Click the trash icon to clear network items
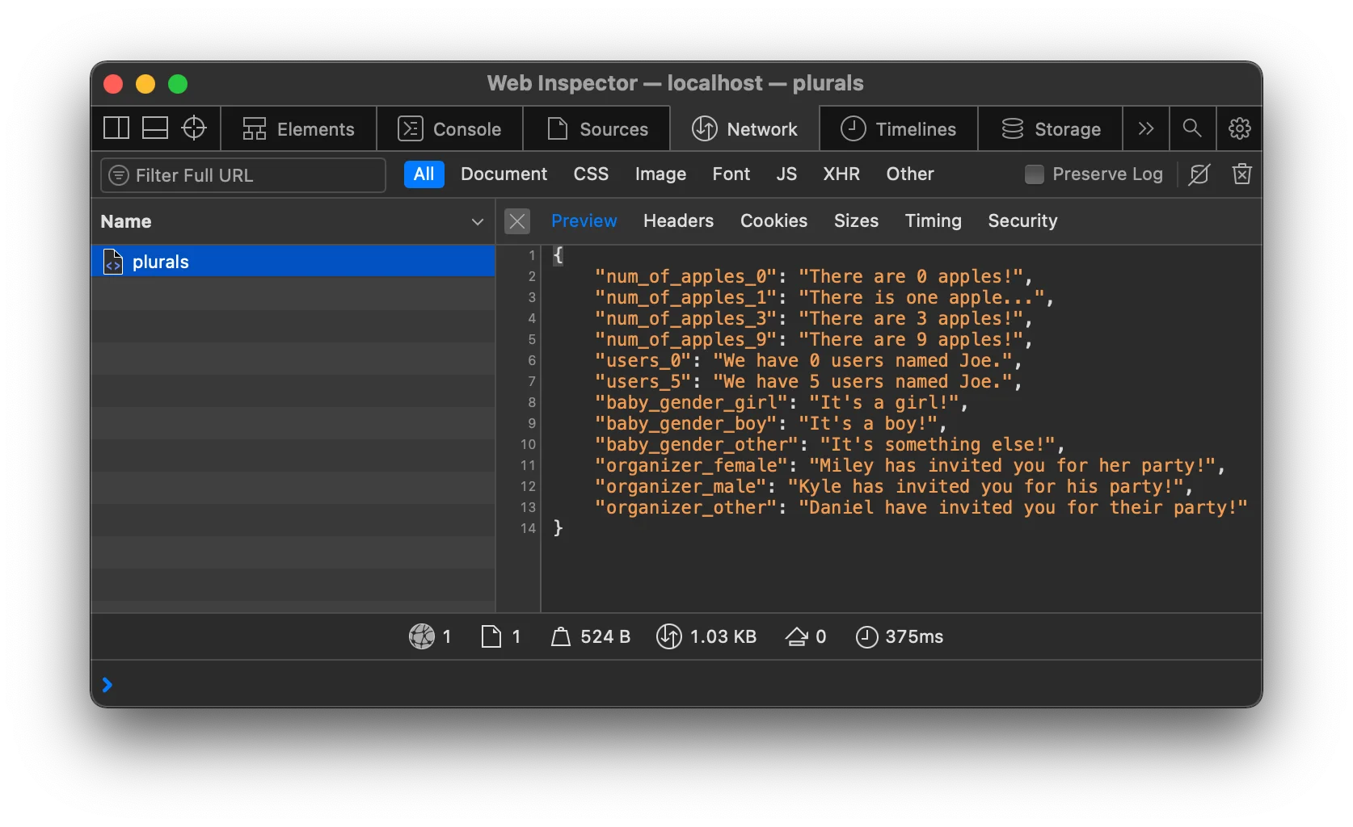The image size is (1353, 827). (x=1241, y=174)
